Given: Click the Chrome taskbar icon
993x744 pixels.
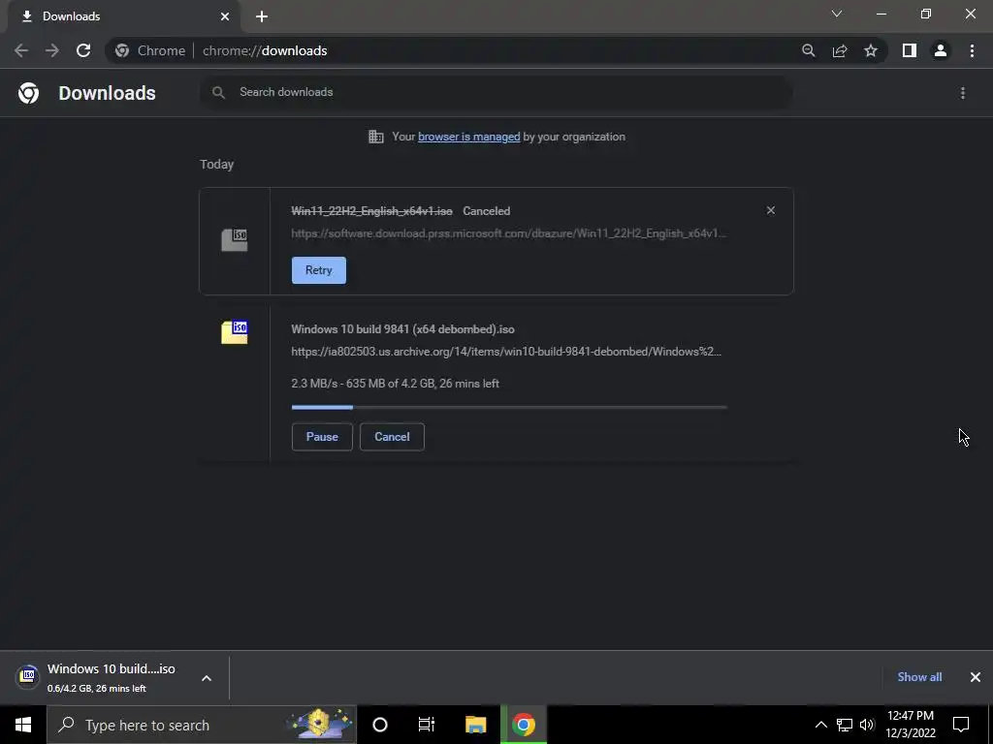Looking at the screenshot, I should coord(524,725).
